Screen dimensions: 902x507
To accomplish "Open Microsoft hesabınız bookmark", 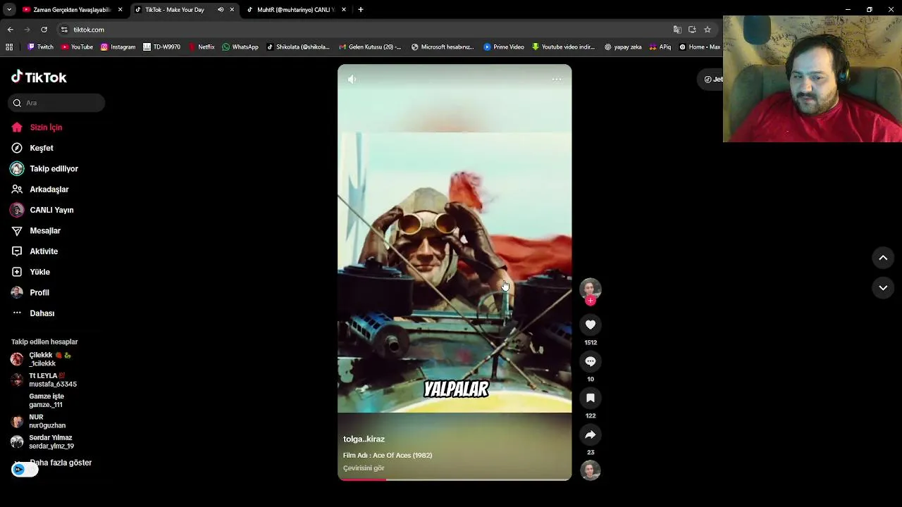I will coord(443,47).
